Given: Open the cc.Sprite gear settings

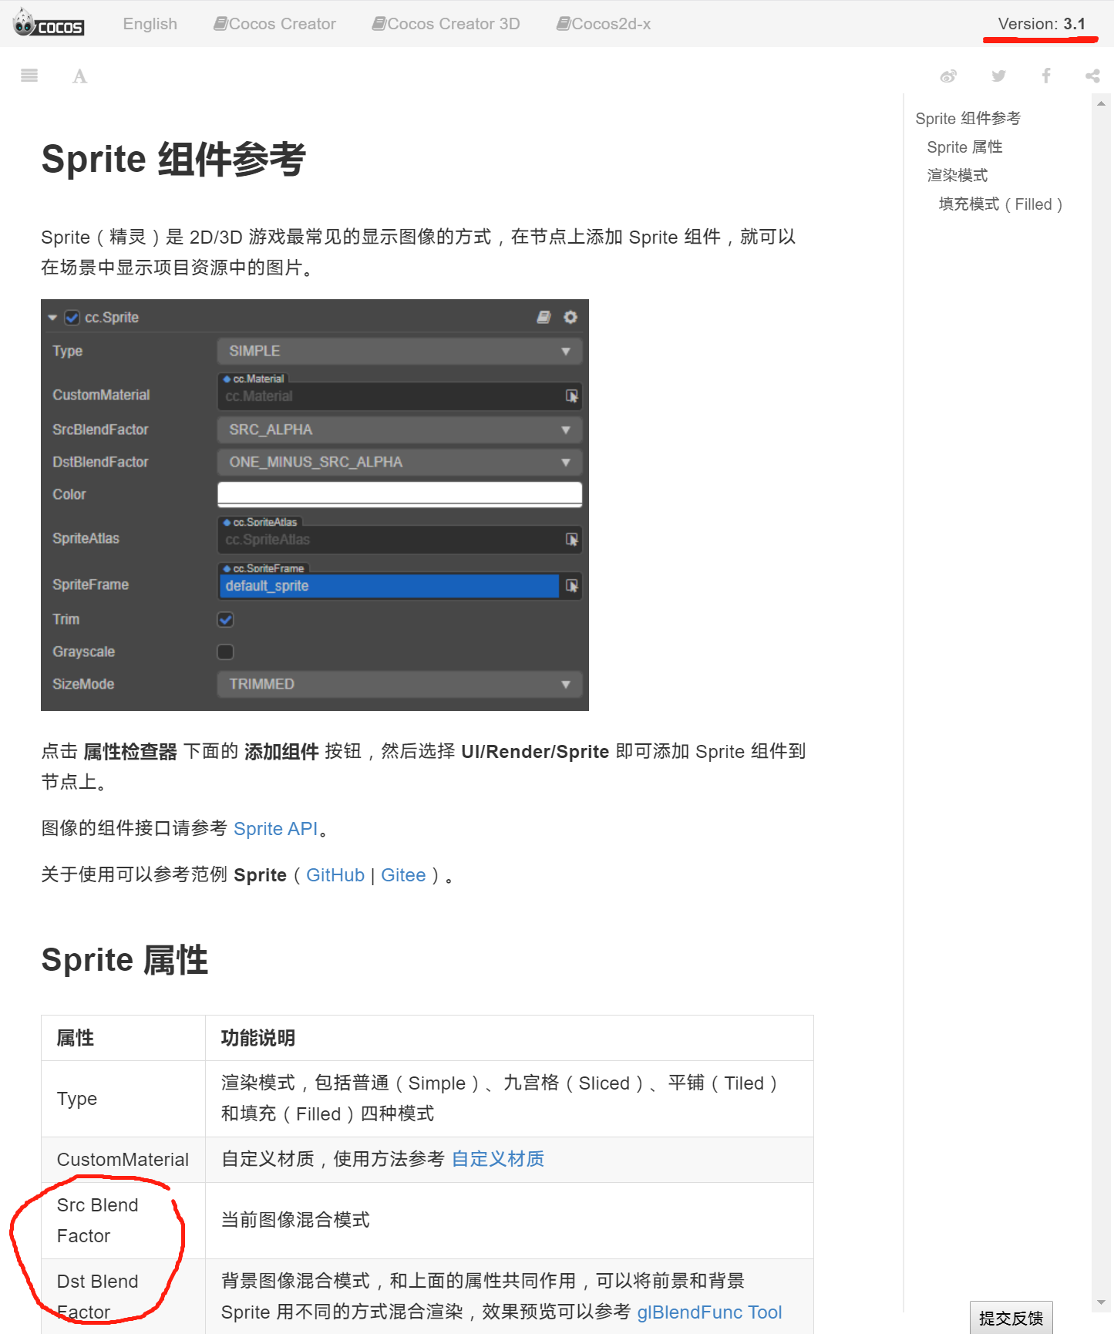Looking at the screenshot, I should (x=570, y=317).
